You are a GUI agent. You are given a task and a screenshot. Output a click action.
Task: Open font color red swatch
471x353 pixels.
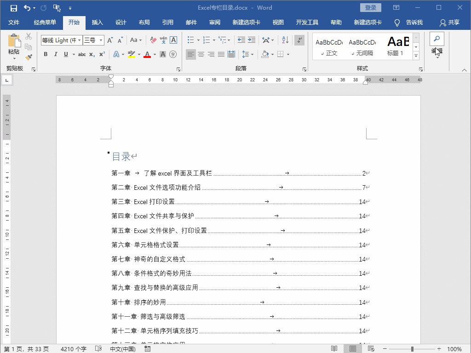[x=147, y=54]
